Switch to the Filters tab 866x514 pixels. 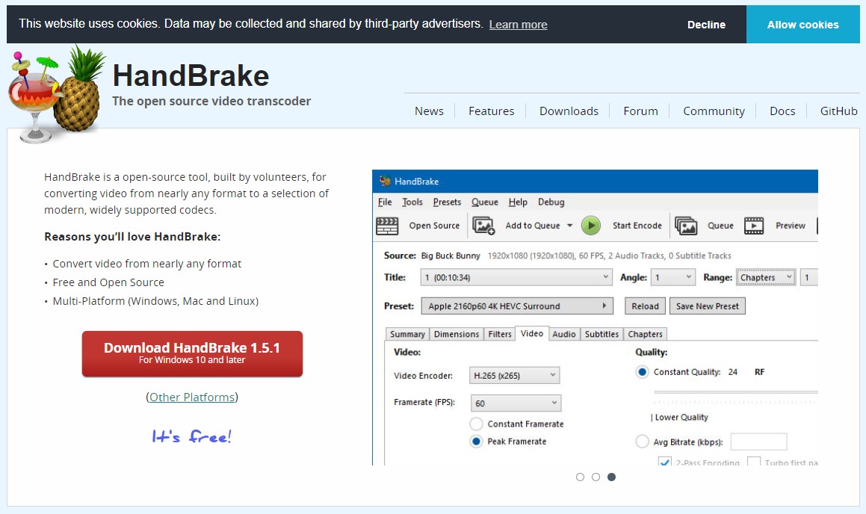(499, 334)
